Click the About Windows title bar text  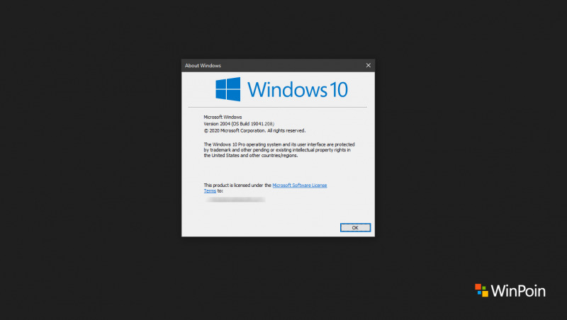203,66
